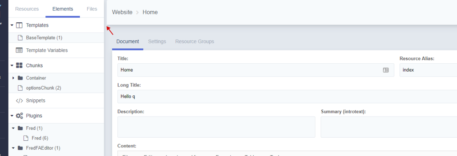Select the Container folder label

coord(36,78)
